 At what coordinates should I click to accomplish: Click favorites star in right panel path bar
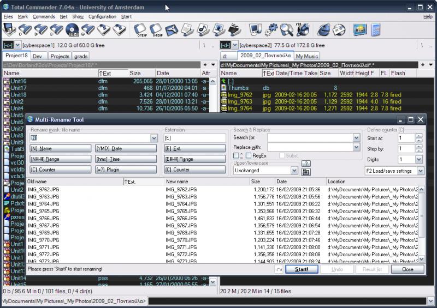pyautogui.click(x=422, y=65)
